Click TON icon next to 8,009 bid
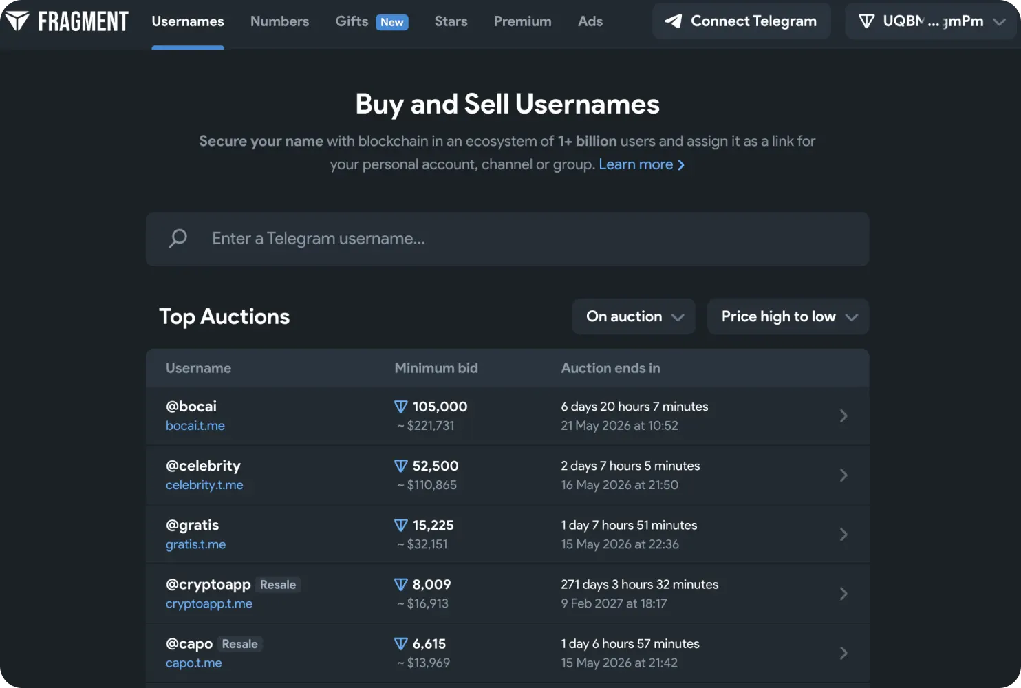 point(401,584)
